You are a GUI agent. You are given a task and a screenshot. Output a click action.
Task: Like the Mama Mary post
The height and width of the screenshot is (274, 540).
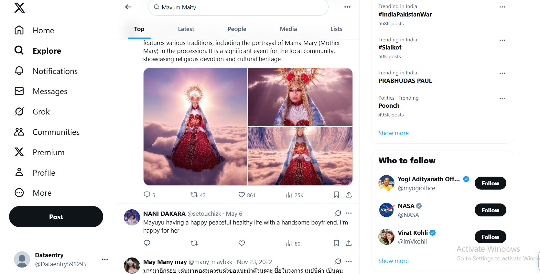242,195
